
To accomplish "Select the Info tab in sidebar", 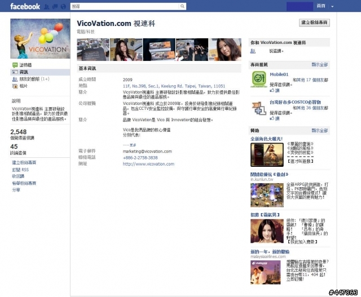I will pos(40,72).
